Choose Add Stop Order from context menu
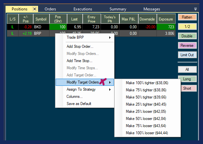Viewport: 203px width, 144px height. [80, 46]
